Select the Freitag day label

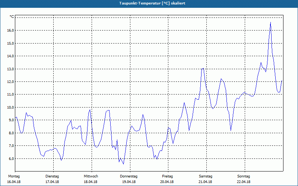[x=167, y=176]
